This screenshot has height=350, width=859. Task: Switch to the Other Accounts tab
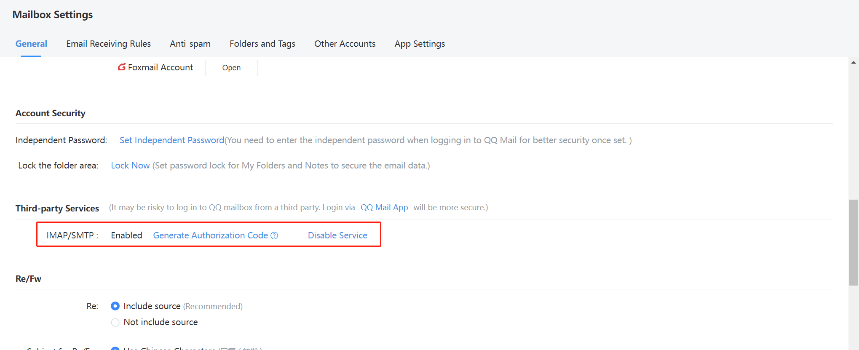(345, 44)
